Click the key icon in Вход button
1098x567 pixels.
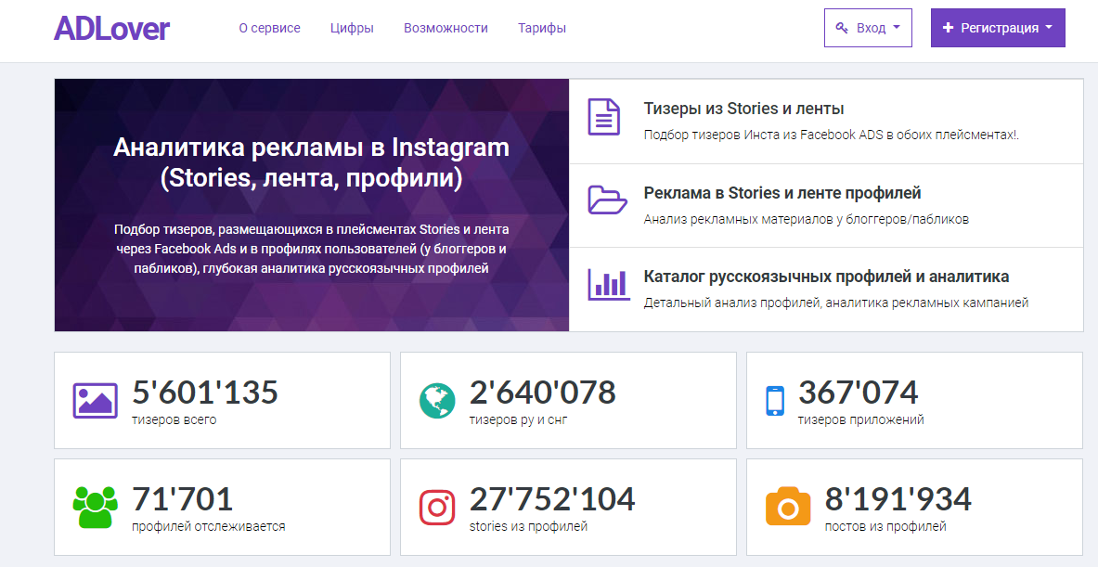843,28
